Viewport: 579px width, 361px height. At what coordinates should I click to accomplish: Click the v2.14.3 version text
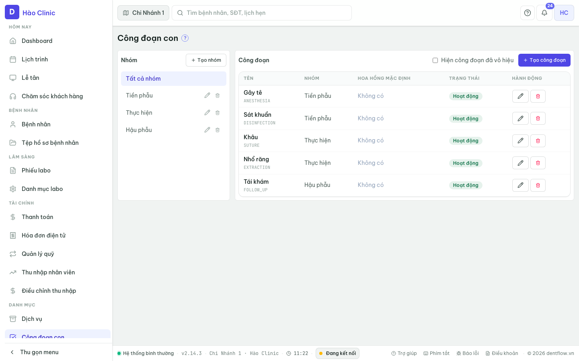click(191, 353)
